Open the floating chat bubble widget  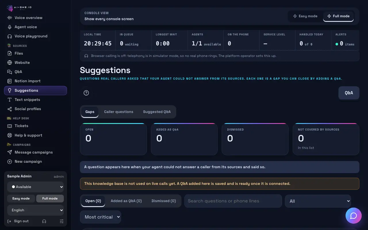(354, 216)
